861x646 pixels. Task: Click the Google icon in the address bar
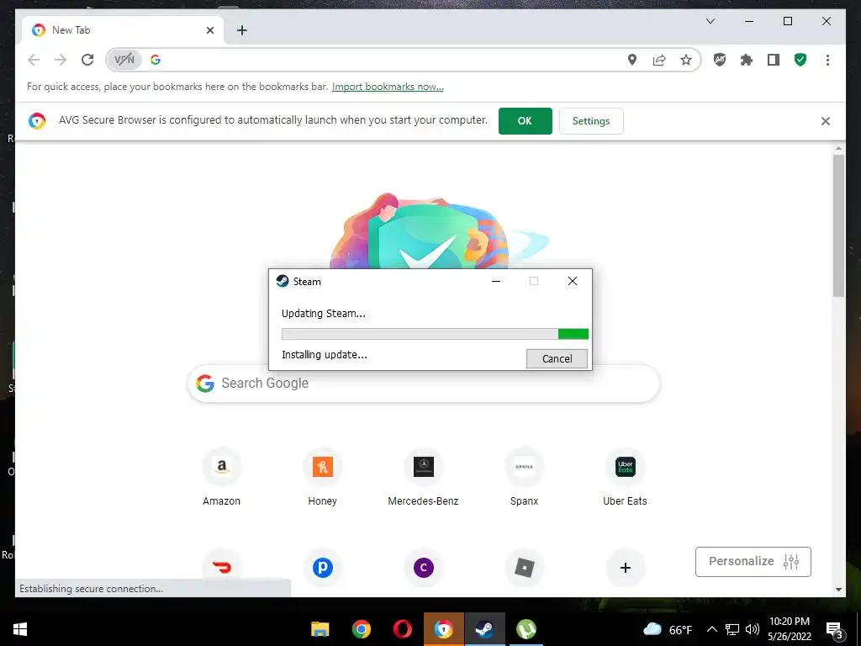coord(156,60)
